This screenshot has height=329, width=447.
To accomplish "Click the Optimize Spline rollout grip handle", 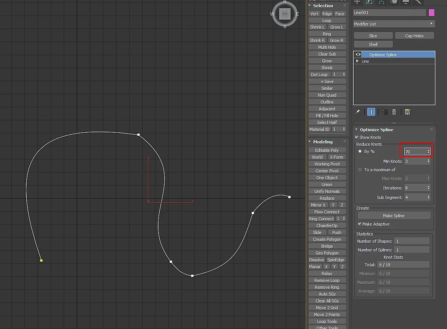I will tap(432, 129).
